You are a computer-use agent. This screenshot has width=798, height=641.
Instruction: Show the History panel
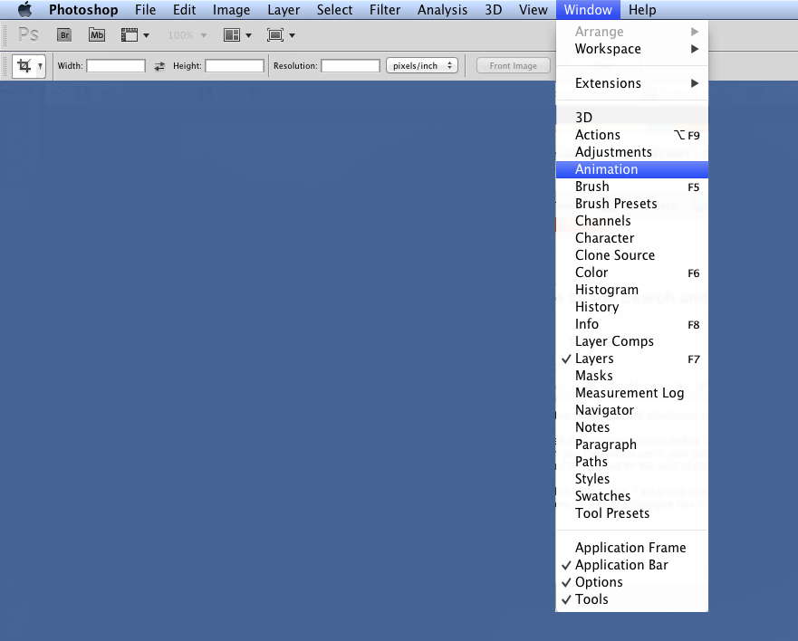click(x=632, y=307)
